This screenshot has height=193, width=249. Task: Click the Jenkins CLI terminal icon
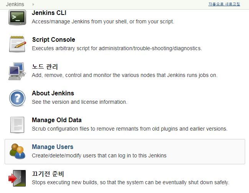17,17
